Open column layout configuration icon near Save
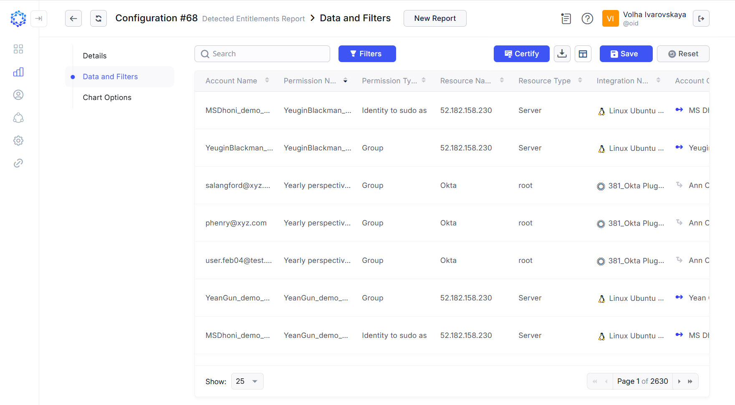The image size is (735, 405). (x=583, y=53)
